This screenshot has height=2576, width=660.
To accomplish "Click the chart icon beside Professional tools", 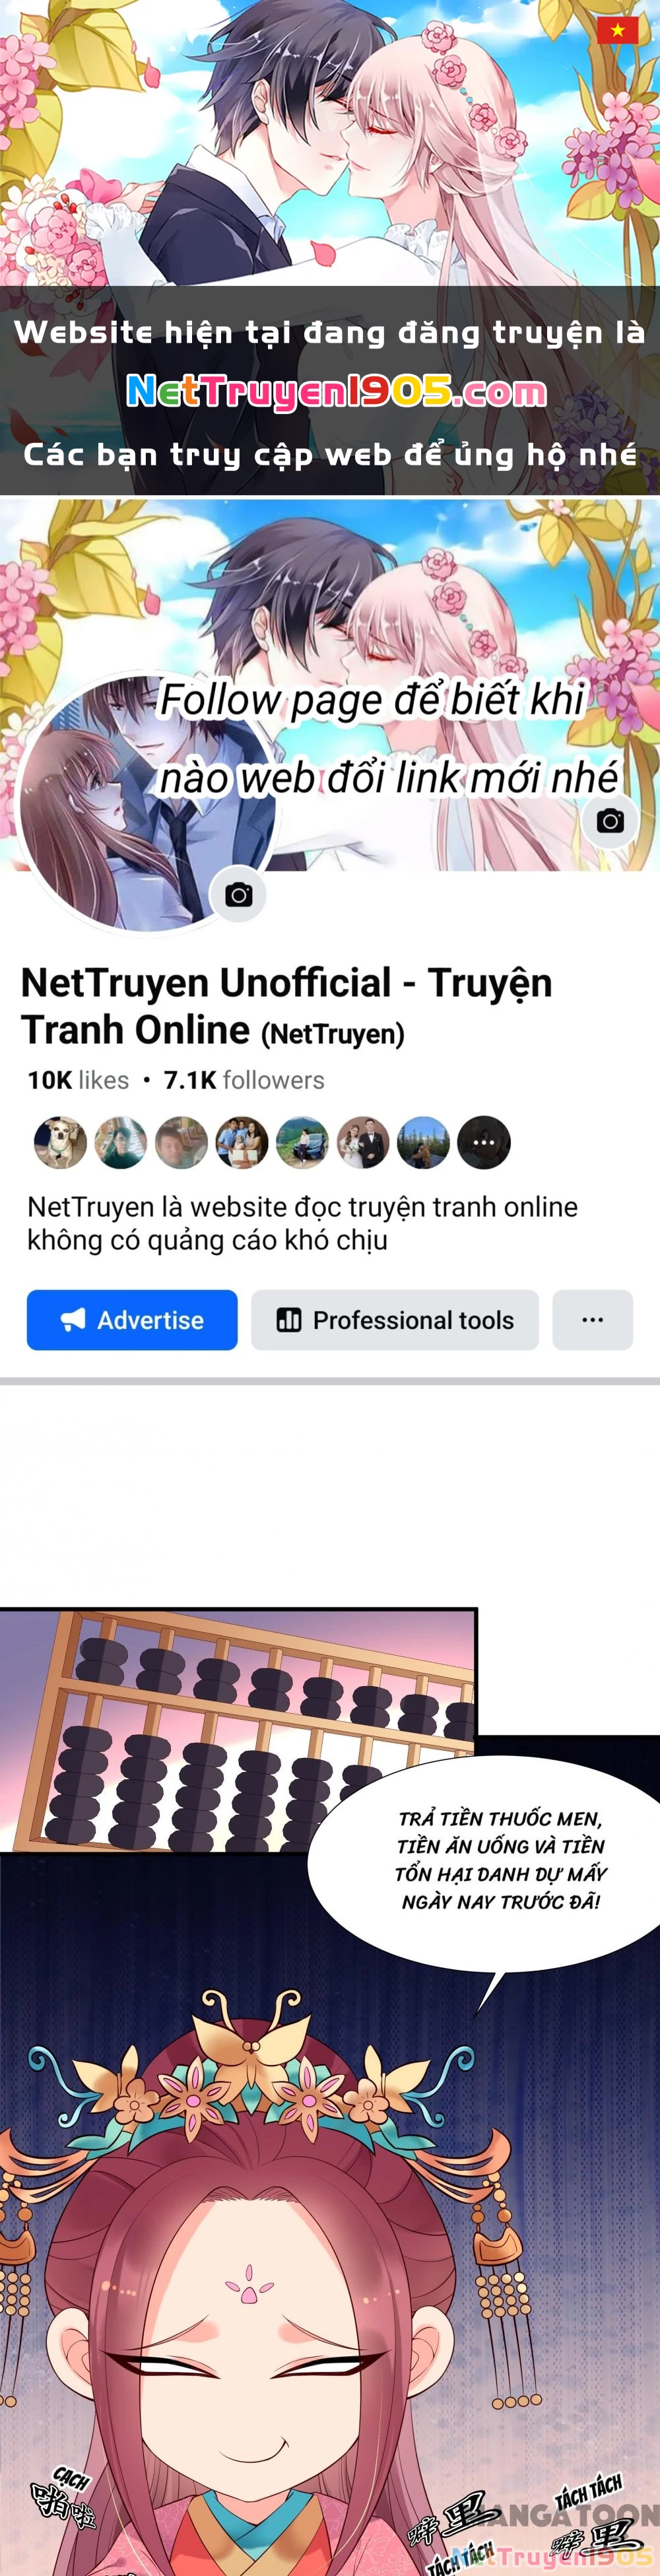I will pyautogui.click(x=289, y=1320).
